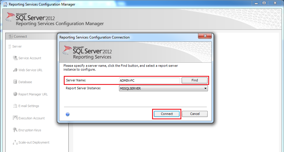
Task: Maximize the Configuration Manager window
Action: tap(264, 3)
